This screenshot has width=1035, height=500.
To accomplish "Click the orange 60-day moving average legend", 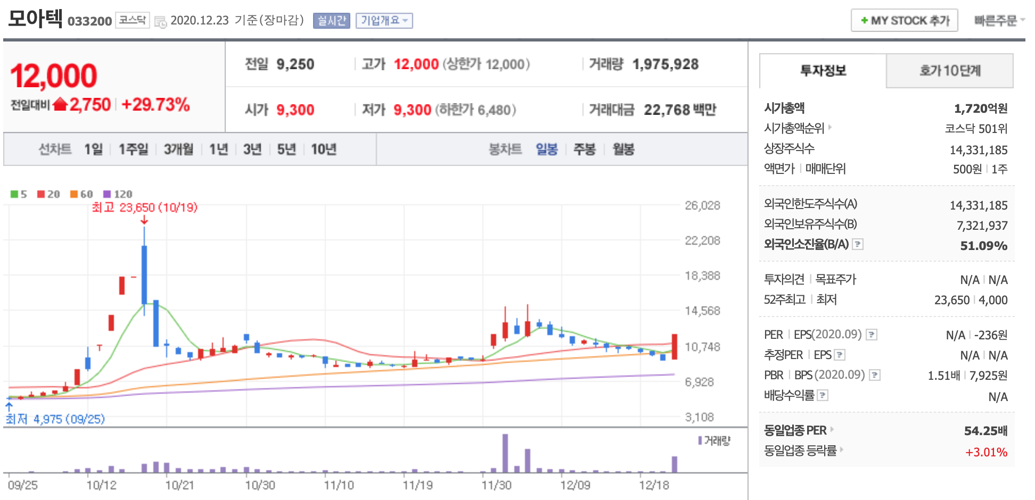I will pyautogui.click(x=81, y=194).
